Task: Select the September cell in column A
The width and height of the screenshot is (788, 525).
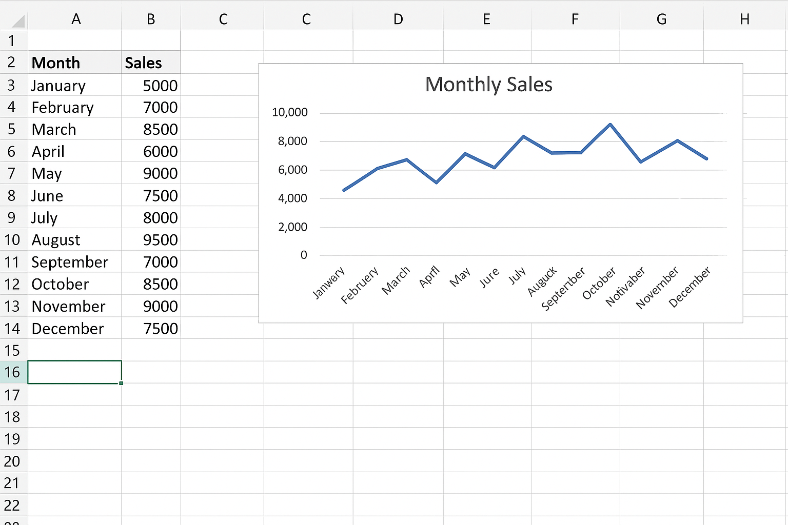Action: [x=75, y=261]
